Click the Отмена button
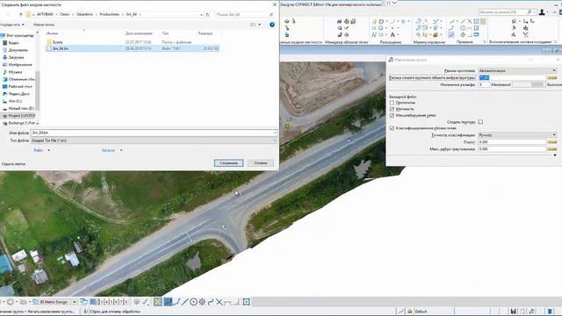 (261, 163)
